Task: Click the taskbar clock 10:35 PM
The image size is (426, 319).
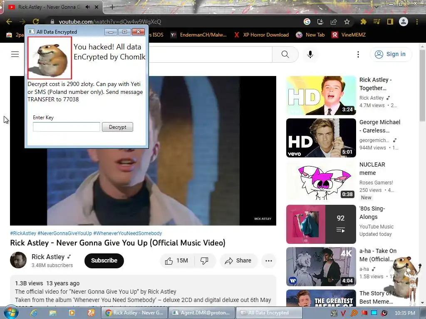Action: coord(405,313)
